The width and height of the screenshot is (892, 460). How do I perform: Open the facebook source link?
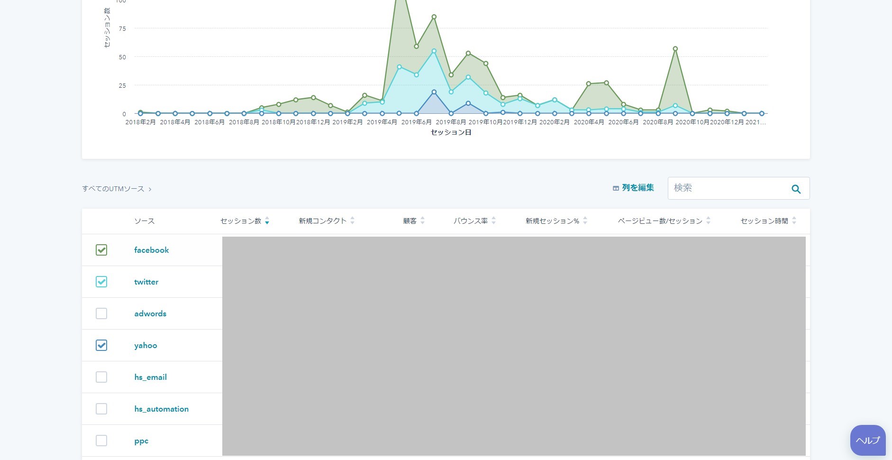151,250
